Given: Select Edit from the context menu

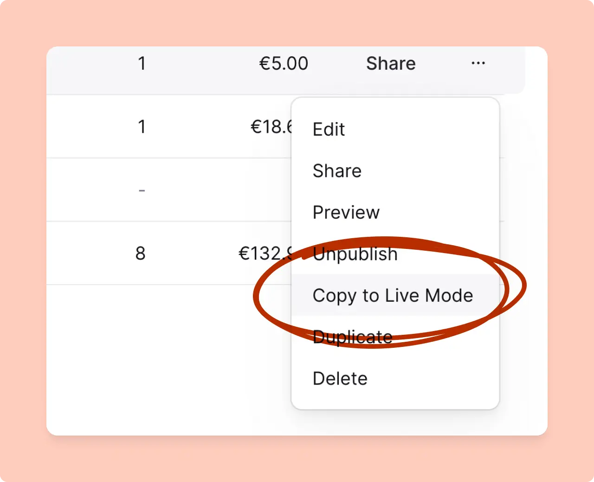Looking at the screenshot, I should click(x=329, y=130).
